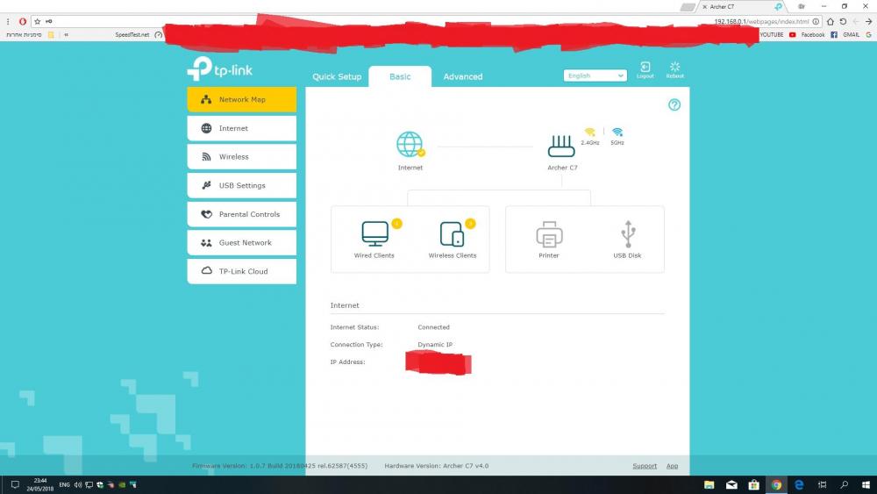The height and width of the screenshot is (494, 877).
Task: Click the Edge icon in taskbar
Action: pyautogui.click(x=799, y=484)
